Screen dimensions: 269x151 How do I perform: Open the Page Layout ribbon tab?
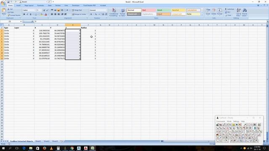tap(29, 5)
